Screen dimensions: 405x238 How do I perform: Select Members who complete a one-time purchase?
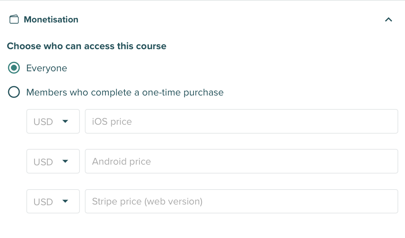(13, 92)
